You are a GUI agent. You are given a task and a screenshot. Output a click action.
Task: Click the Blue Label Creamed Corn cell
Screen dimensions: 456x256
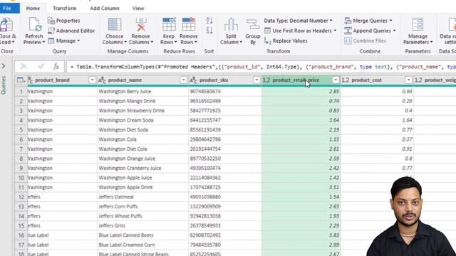point(142,245)
